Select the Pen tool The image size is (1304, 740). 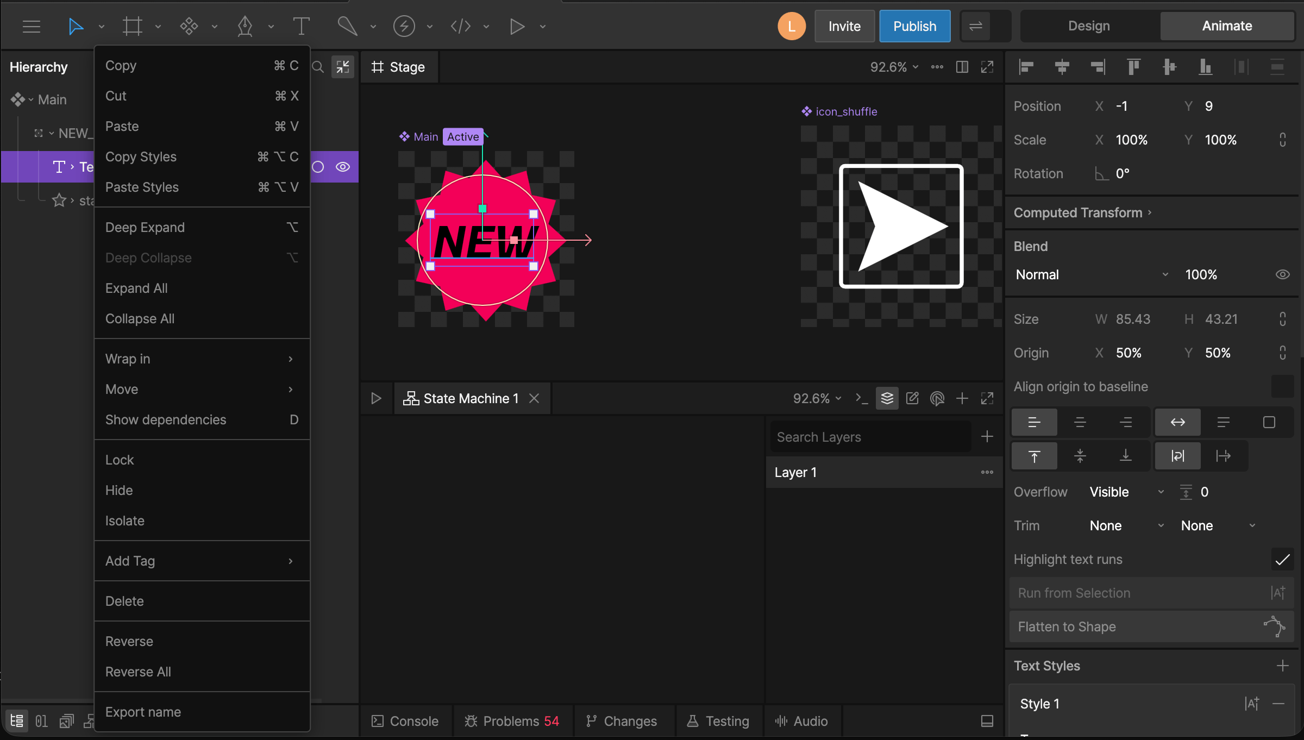(245, 26)
